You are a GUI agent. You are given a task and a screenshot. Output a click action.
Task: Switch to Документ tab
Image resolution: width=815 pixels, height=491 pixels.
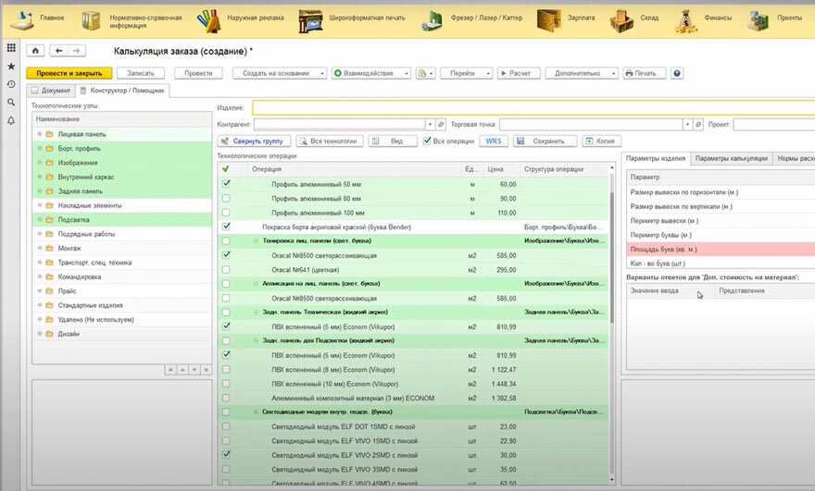(51, 91)
